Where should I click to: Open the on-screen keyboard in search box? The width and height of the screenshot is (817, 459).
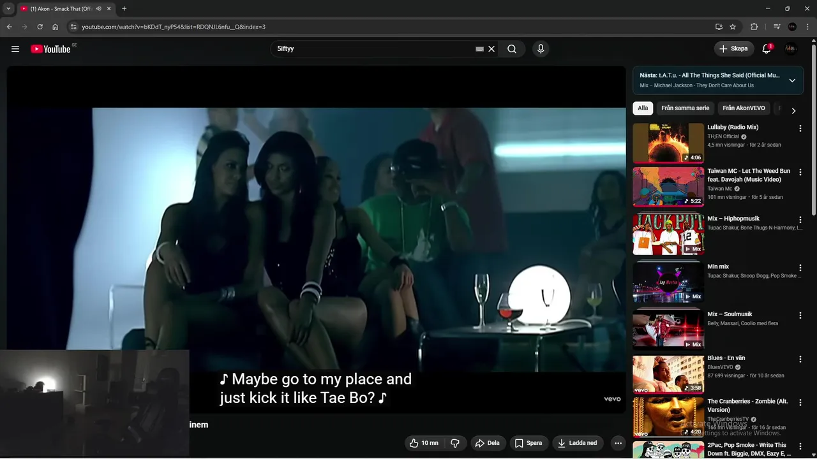(x=479, y=49)
